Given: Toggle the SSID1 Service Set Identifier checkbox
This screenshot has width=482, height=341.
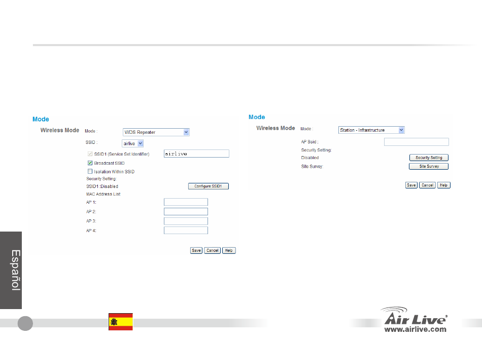Looking at the screenshot, I should pos(90,154).
